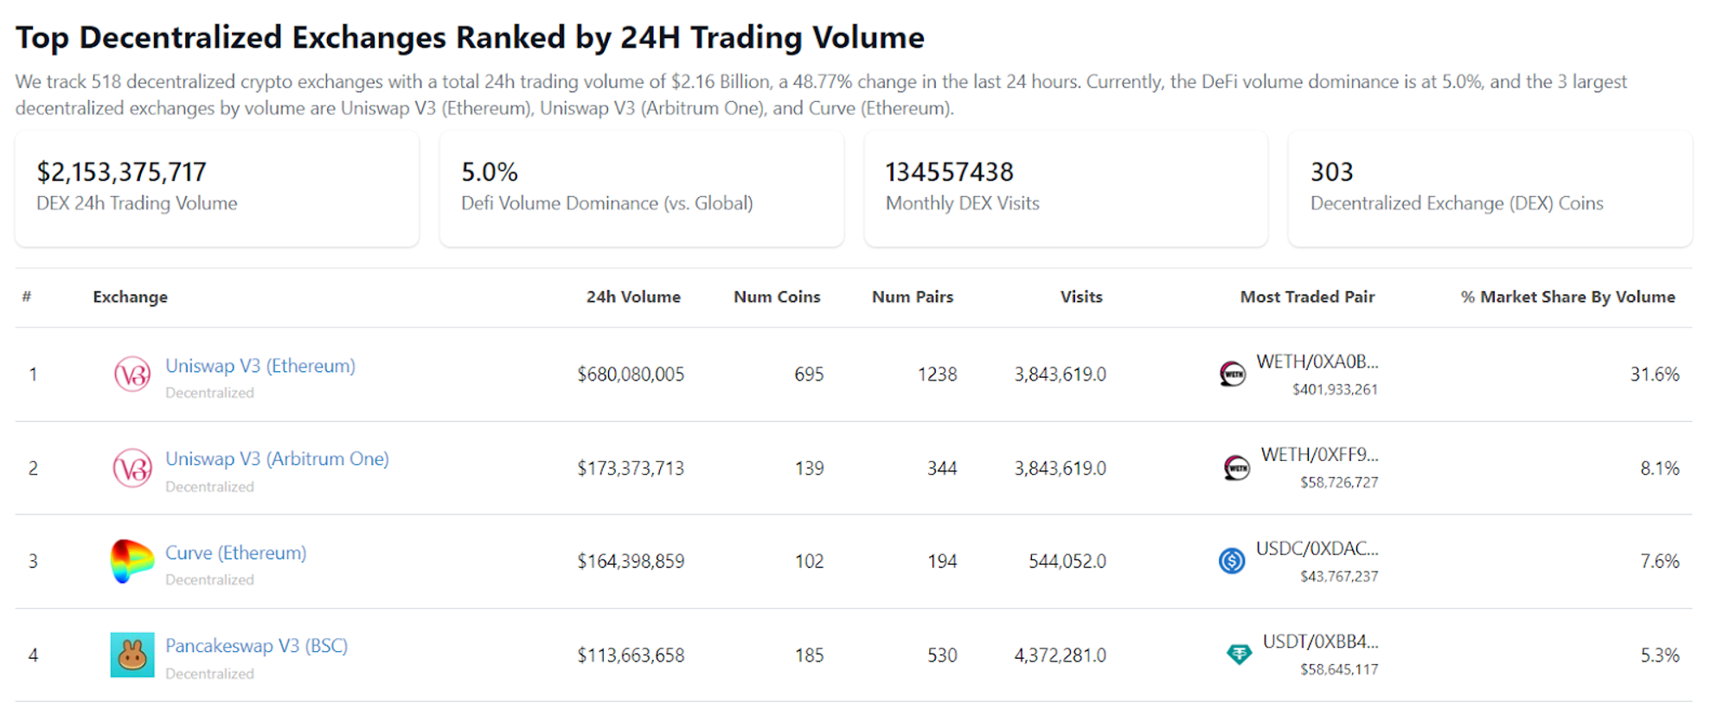Screen dimensions: 1730x703
Task: Click the Curve rainbow logo icon
Action: click(x=132, y=561)
